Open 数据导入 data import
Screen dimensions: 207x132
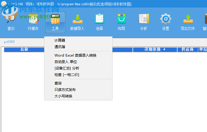[x=77, y=22]
